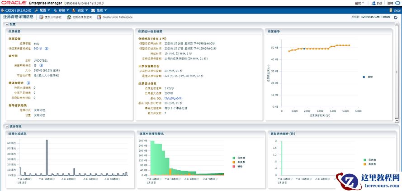The image size is (402, 191).
Task: Click the info icon next to 保留期有保证
Action: pos(41,65)
